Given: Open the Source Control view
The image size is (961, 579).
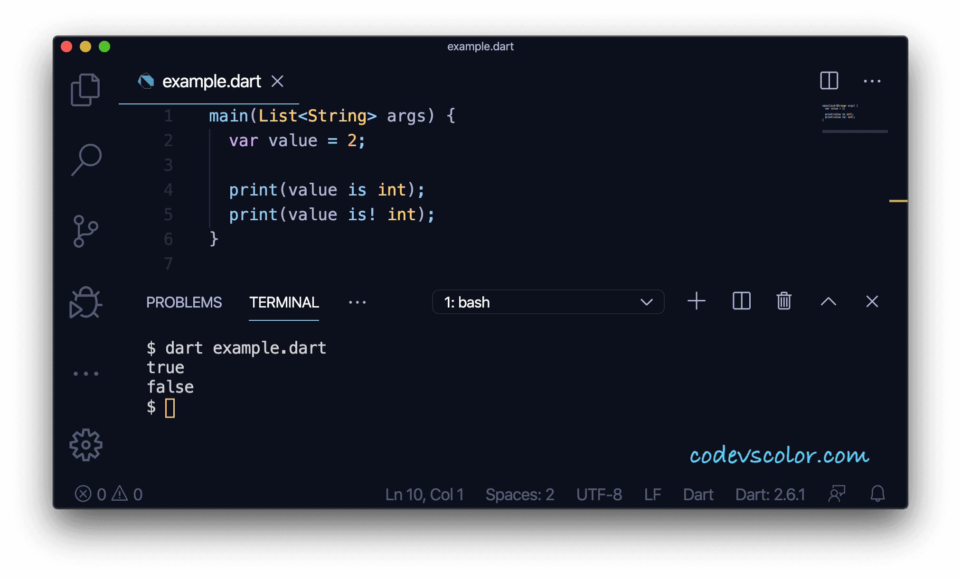Looking at the screenshot, I should pos(85,231).
